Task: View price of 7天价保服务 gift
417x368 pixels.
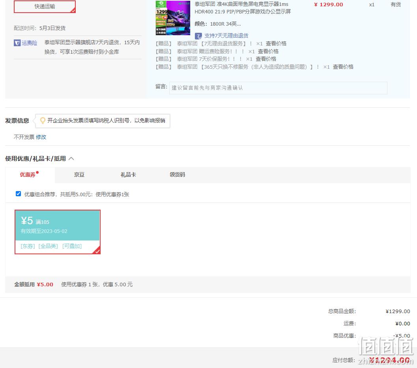Action: click(266, 59)
